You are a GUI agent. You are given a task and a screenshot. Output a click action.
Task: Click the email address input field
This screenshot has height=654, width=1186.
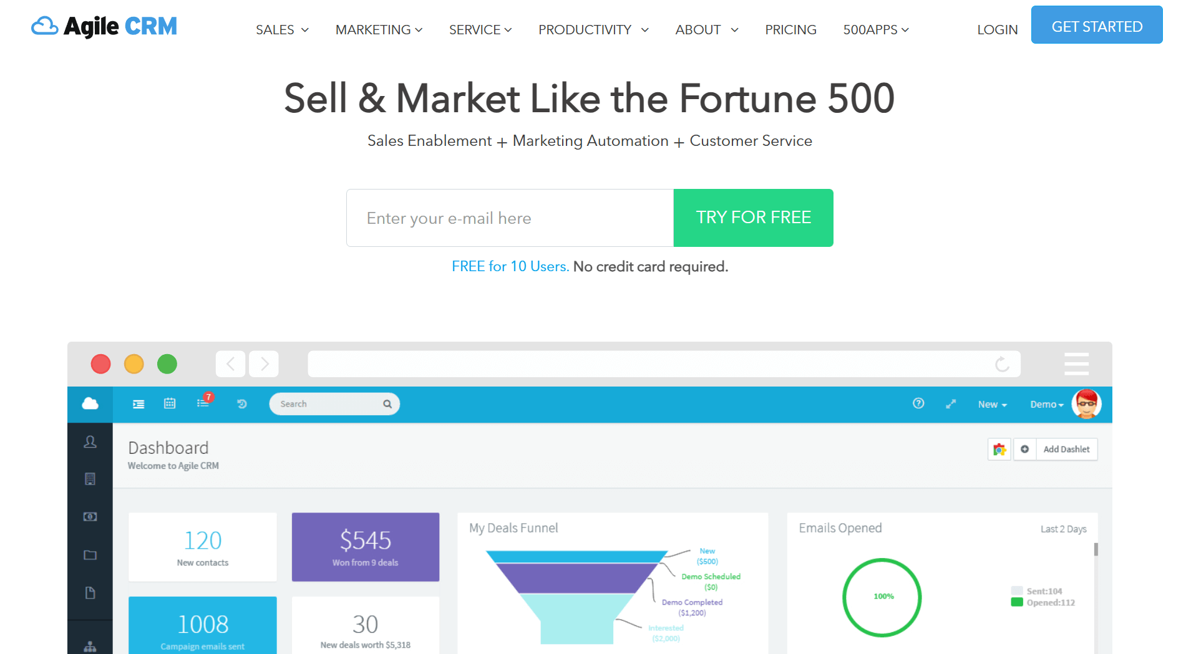pyautogui.click(x=509, y=218)
